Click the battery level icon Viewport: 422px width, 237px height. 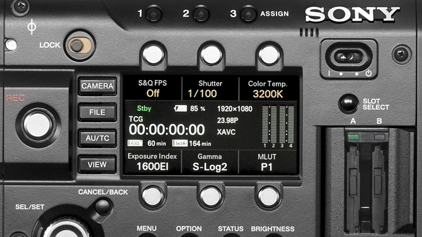click(x=180, y=109)
